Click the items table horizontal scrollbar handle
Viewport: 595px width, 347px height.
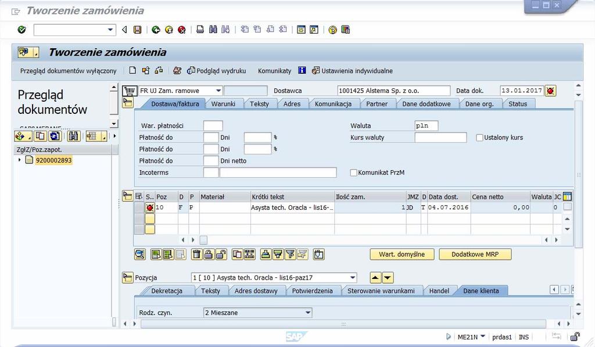pyautogui.click(x=203, y=240)
